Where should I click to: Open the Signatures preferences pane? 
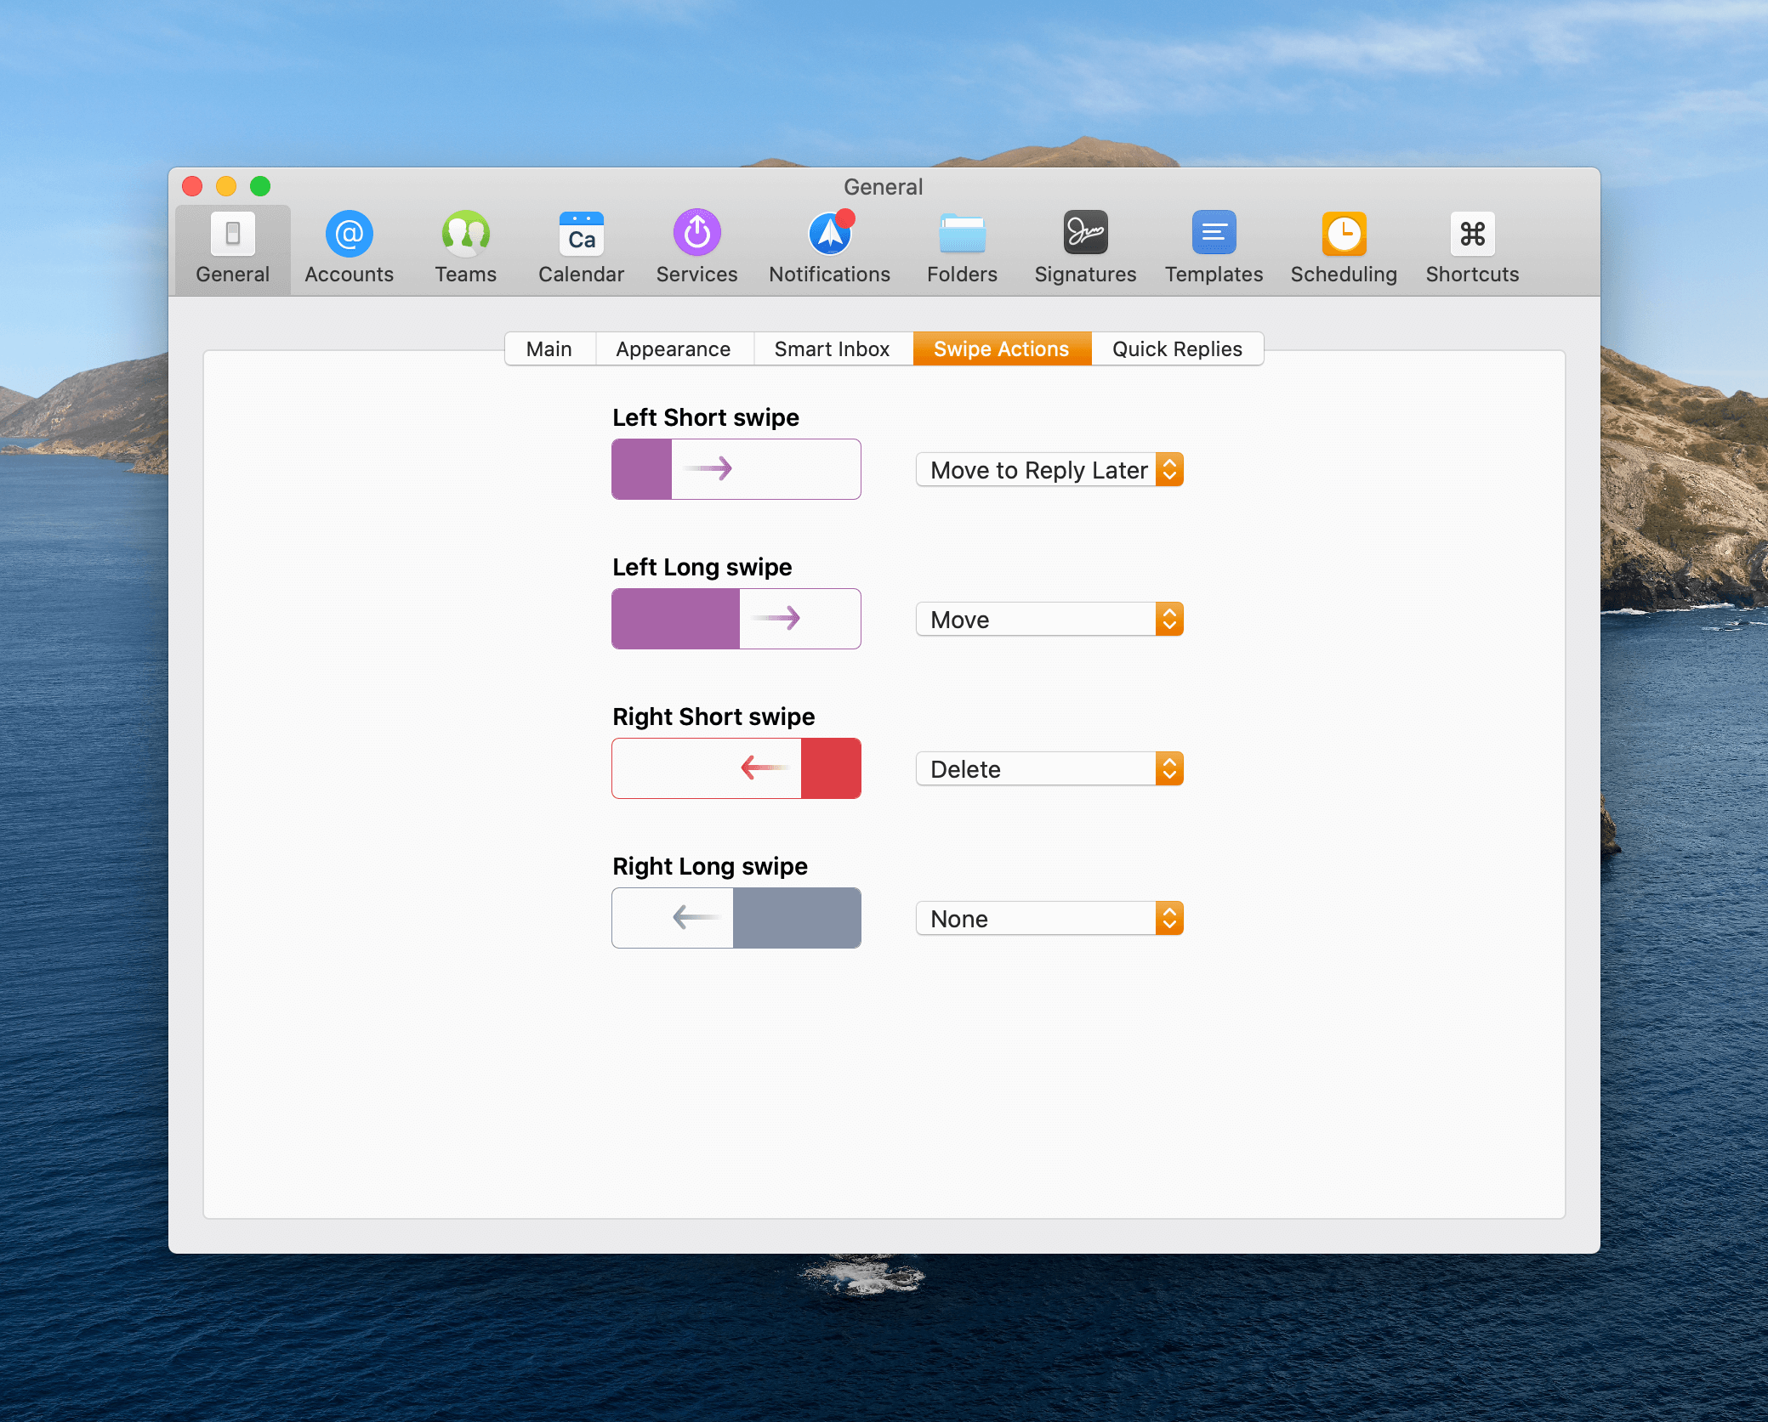point(1085,247)
